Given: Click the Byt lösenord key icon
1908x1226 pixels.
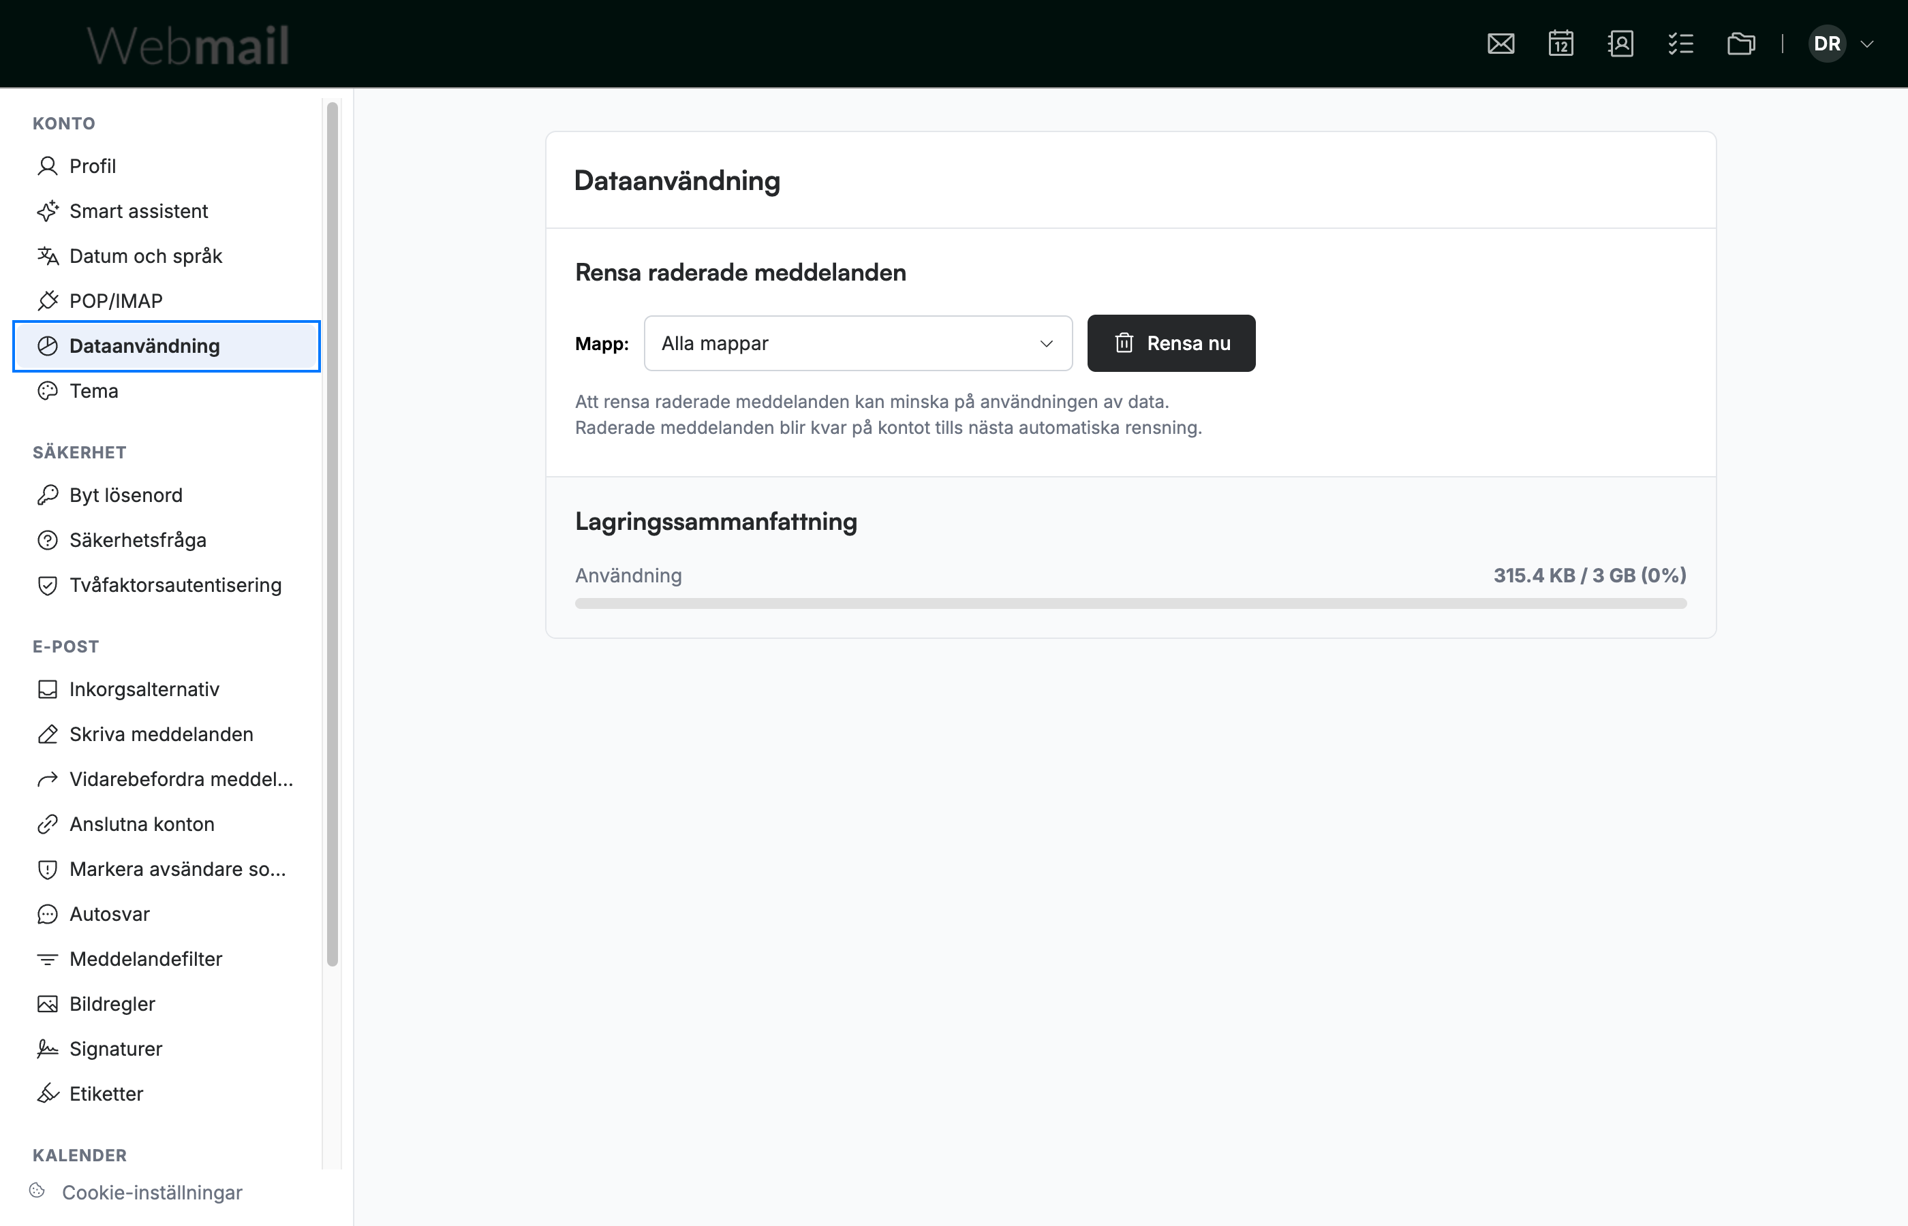Looking at the screenshot, I should (x=48, y=495).
